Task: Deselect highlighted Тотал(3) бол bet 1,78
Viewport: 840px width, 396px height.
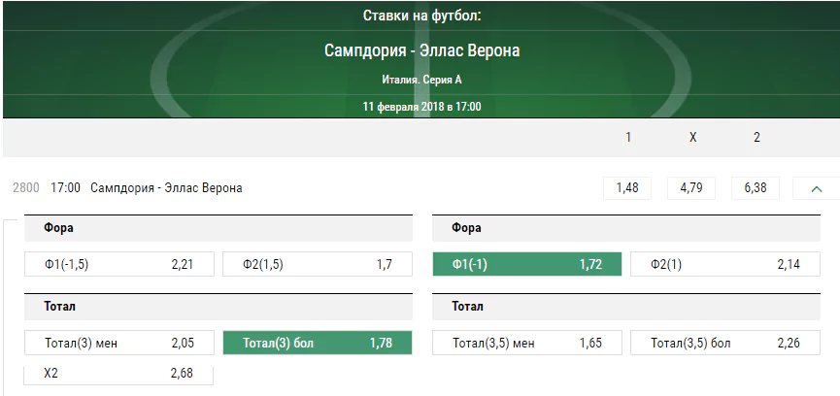Action: tap(318, 343)
